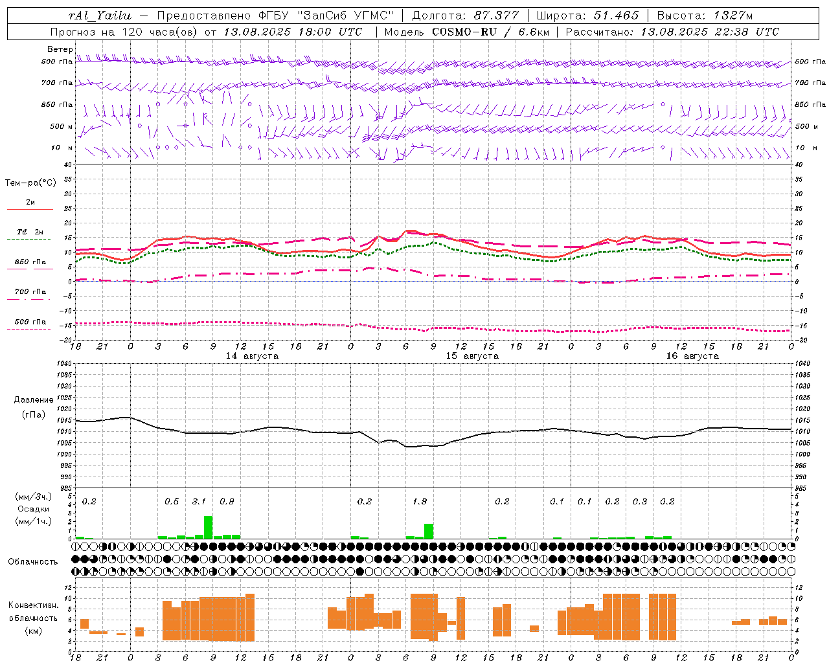Click calculation time Рассчитано: 13.08.2025 22:38 UTC
829x663 pixels.
tap(672, 32)
